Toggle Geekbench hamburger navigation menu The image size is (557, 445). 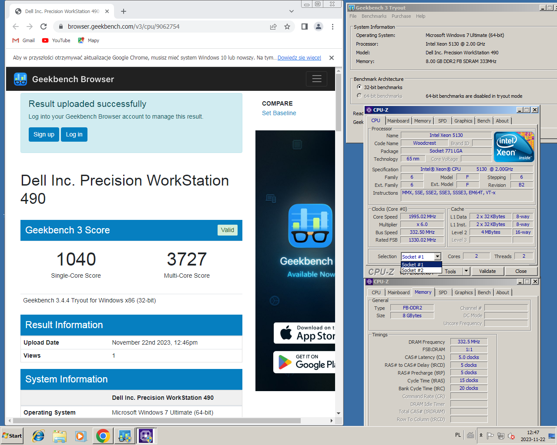pyautogui.click(x=317, y=79)
